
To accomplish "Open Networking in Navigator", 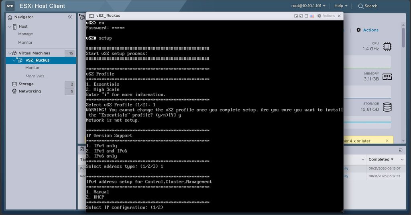I will click(30, 91).
